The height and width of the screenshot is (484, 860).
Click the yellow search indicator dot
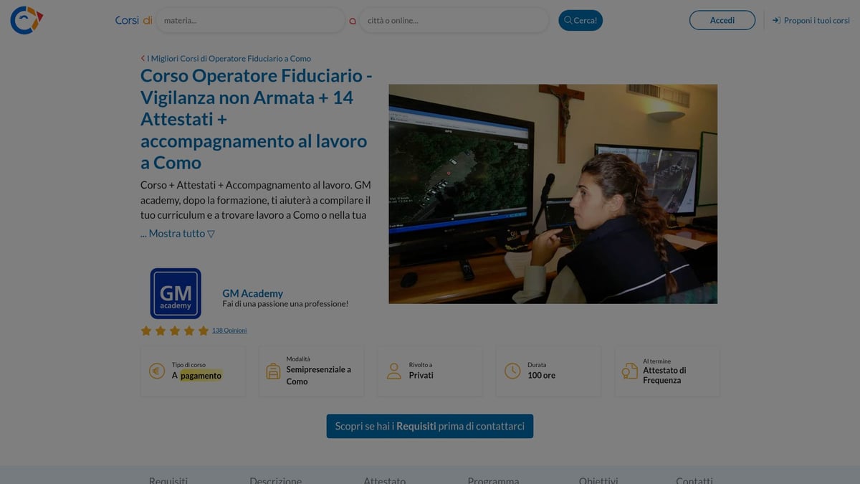coord(352,22)
